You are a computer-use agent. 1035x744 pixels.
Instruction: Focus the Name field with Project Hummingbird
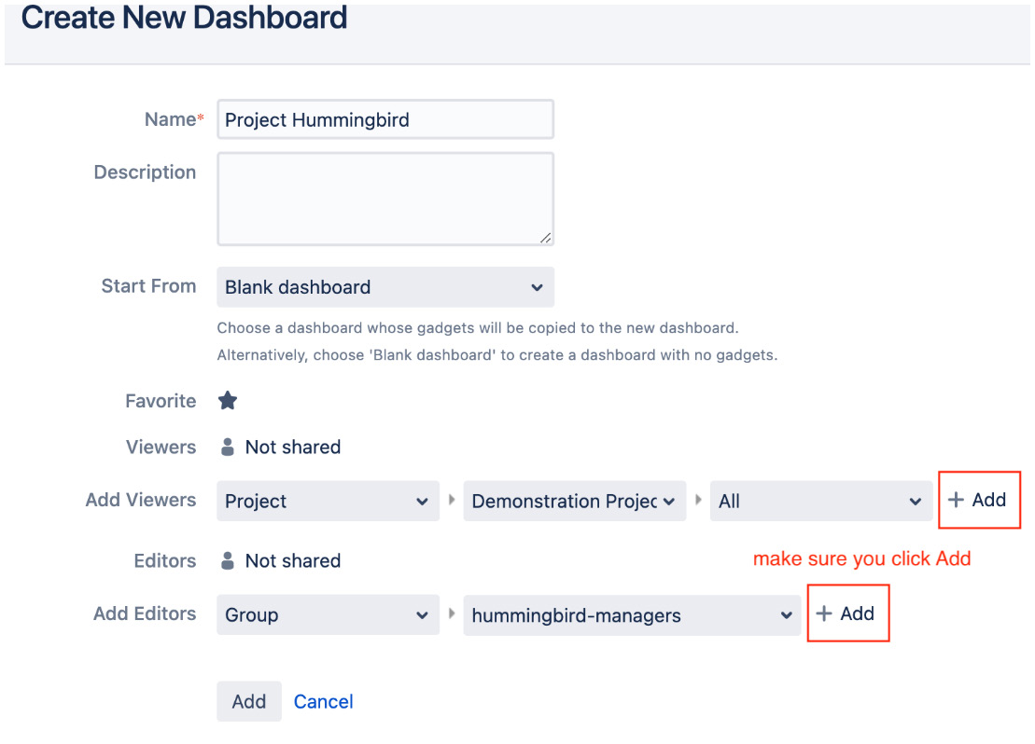tap(385, 119)
